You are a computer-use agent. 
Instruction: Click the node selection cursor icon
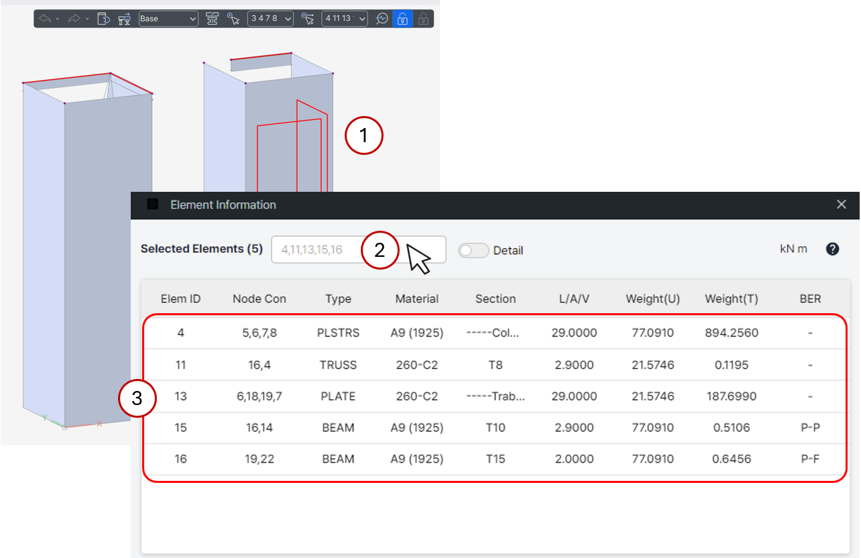tap(233, 19)
